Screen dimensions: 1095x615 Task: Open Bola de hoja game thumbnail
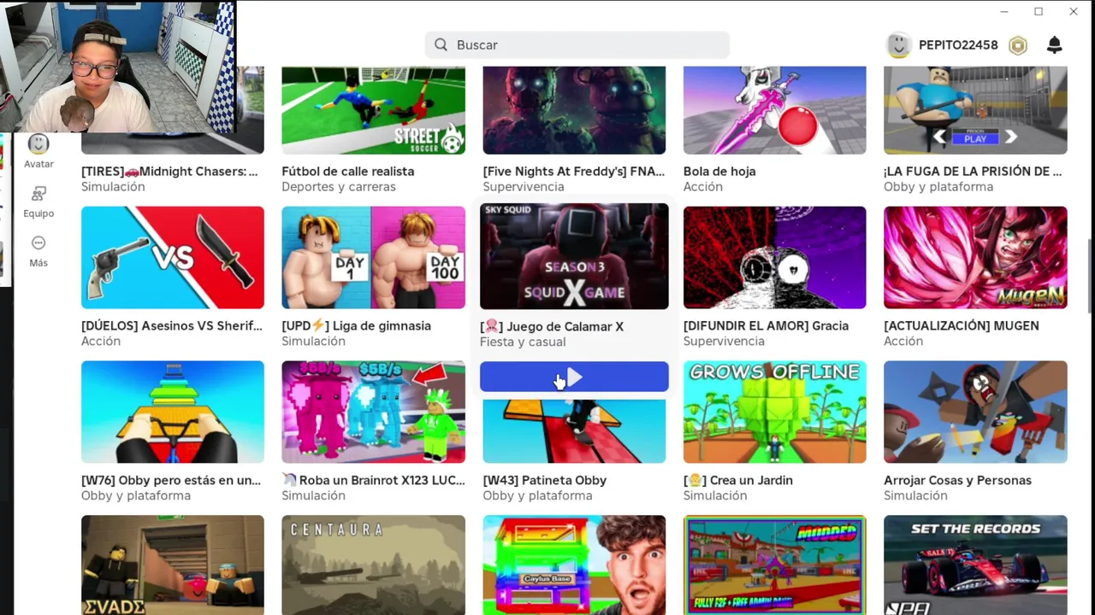775,110
